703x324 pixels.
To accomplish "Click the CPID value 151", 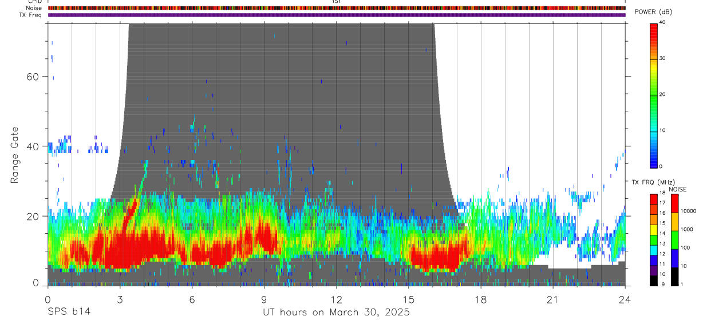I will (337, 2).
